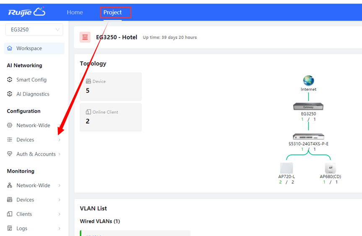Open AI Diagnostics

(x=33, y=94)
